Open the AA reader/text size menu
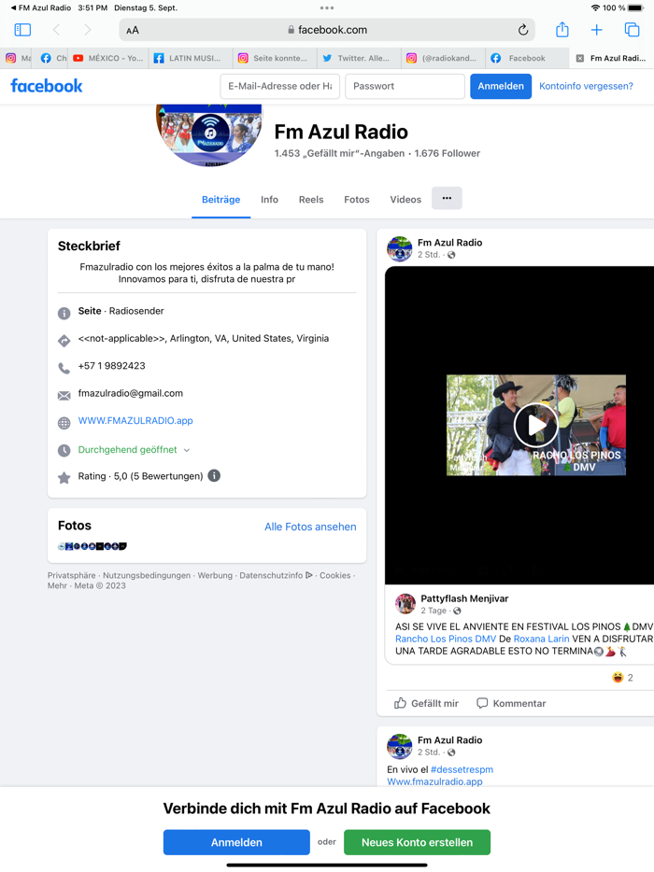 pos(133,30)
